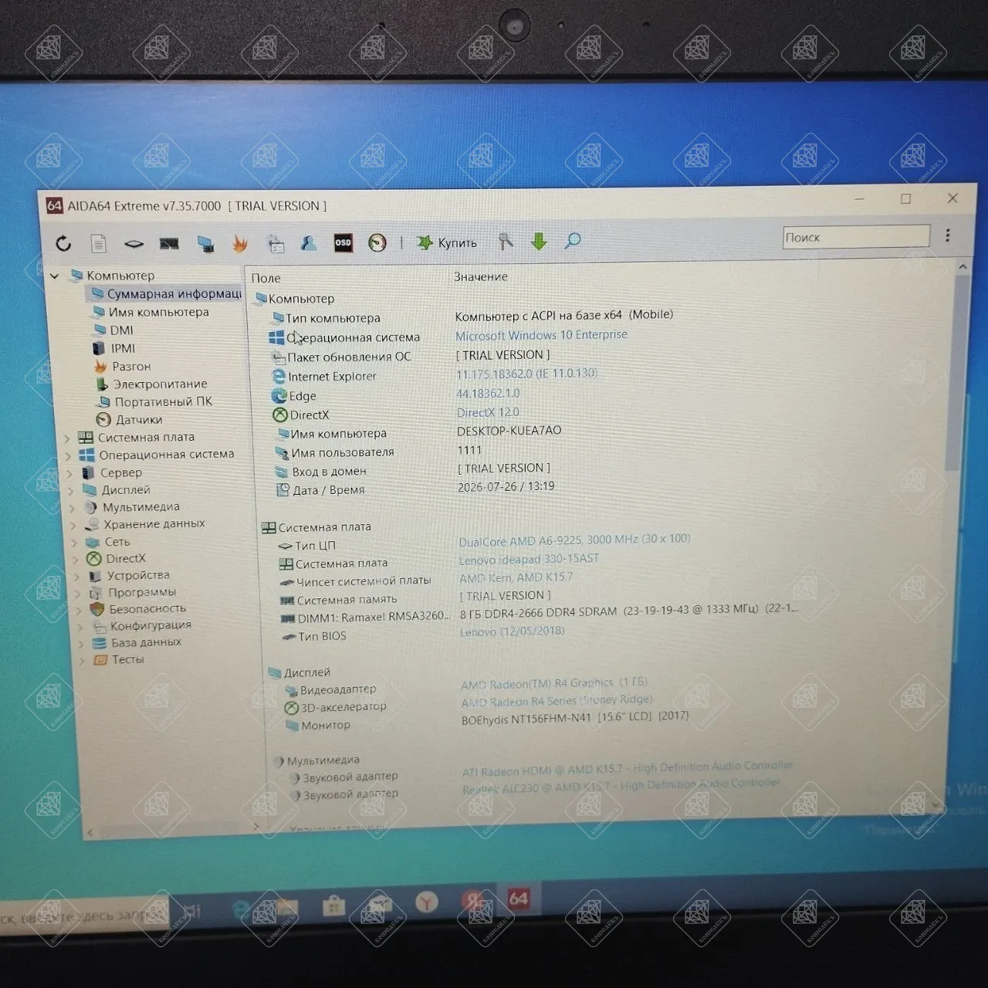The image size is (988, 988).
Task: Select the Разгон tree item
Action: [122, 367]
